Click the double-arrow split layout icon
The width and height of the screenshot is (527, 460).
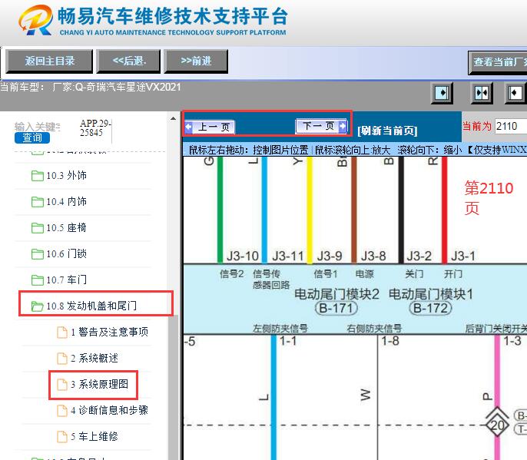(482, 92)
